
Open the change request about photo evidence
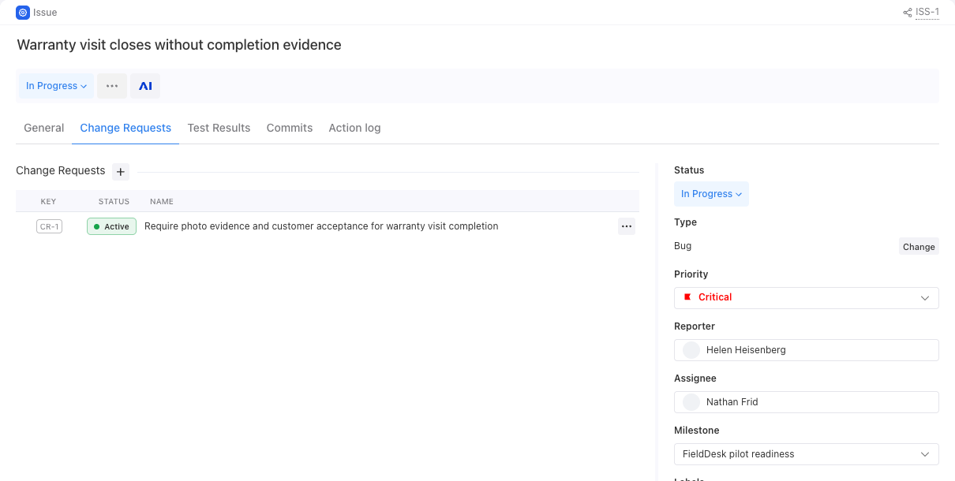(x=321, y=226)
